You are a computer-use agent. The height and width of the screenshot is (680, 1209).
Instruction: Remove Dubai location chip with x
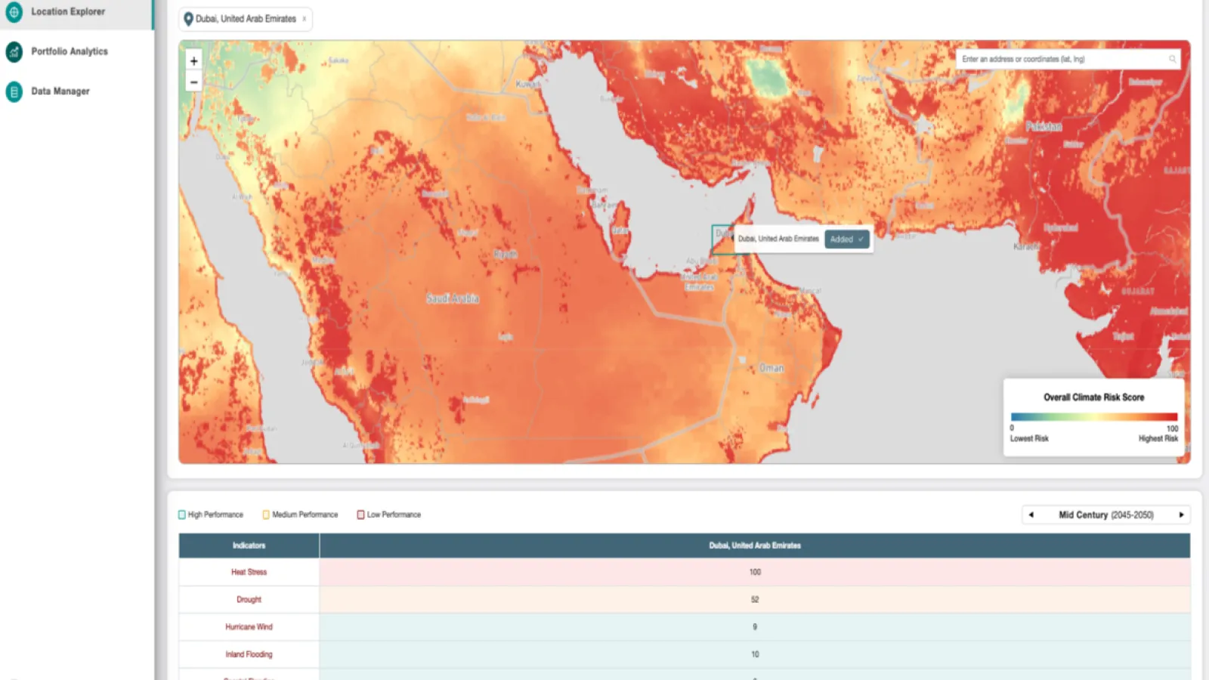(x=305, y=19)
